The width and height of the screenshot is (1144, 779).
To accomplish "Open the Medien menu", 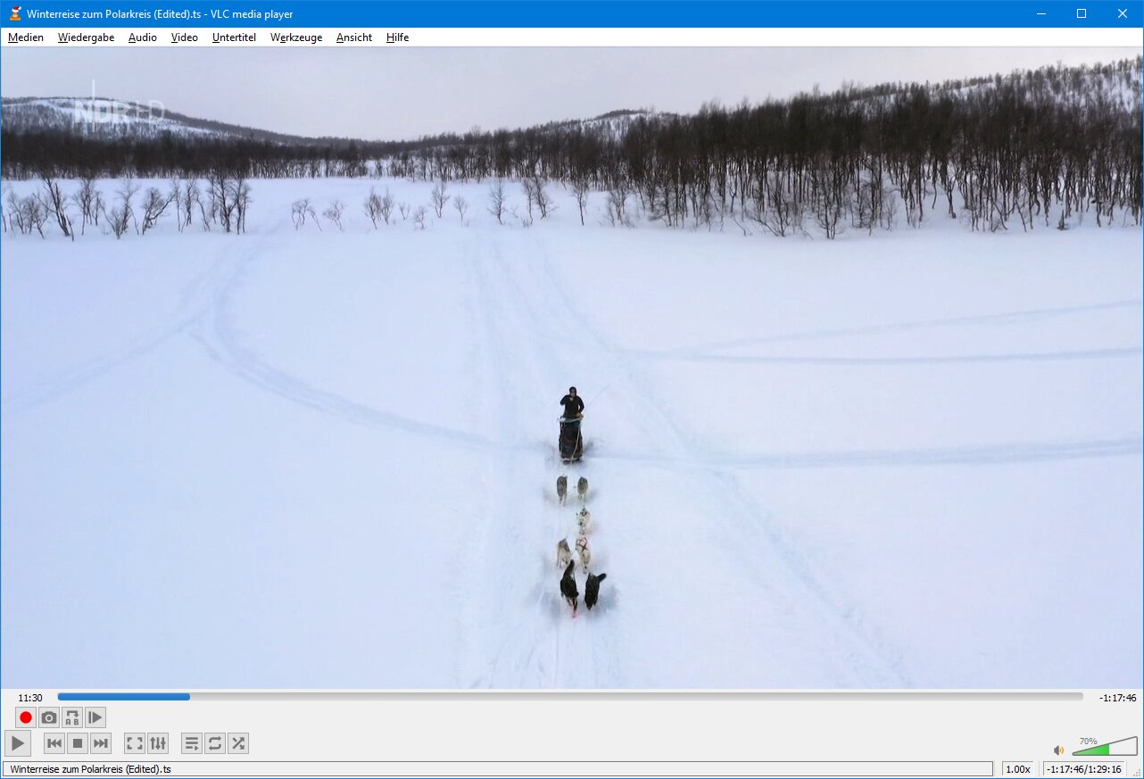I will 26,37.
